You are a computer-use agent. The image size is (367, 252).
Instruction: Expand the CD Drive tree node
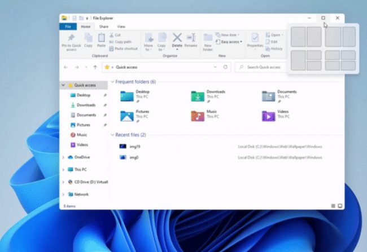[63, 182]
